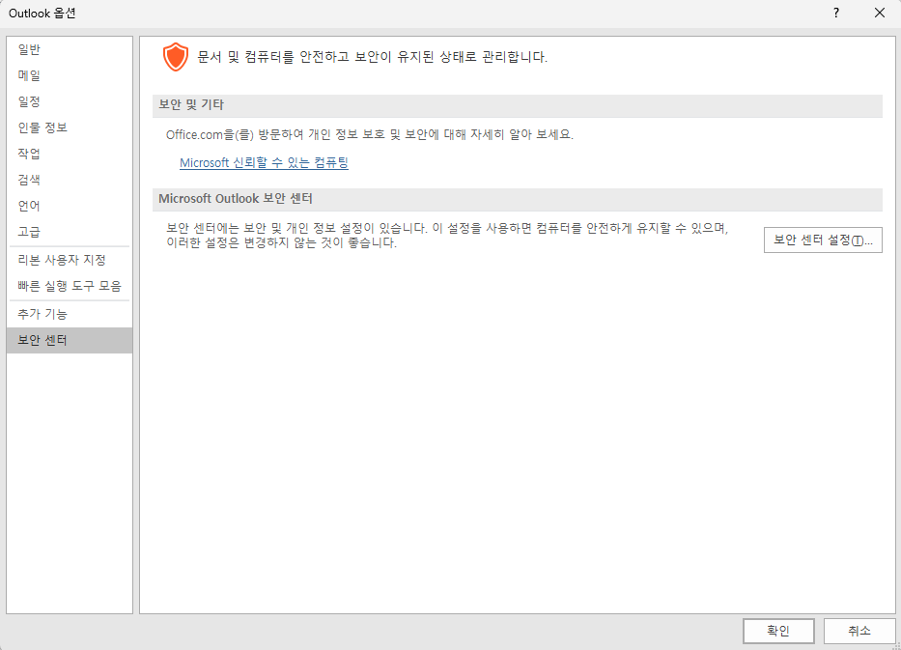Screen dimensions: 901x650
Task: Open help with the question mark icon
Action: point(836,13)
